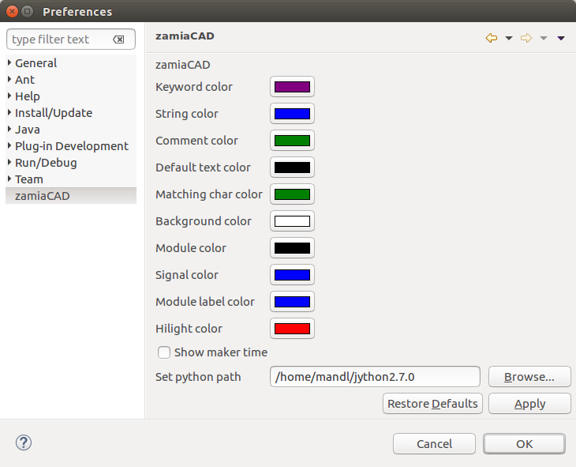This screenshot has height=467, width=576.
Task: Expand the Run/Debug tree node
Action: 9,162
